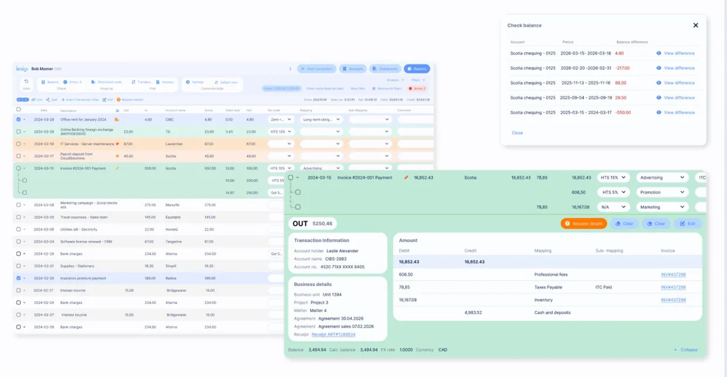Click Close in the Check balance dialog
The image size is (727, 377).
517,133
